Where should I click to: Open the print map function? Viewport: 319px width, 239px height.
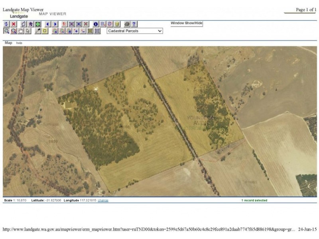click(x=127, y=24)
